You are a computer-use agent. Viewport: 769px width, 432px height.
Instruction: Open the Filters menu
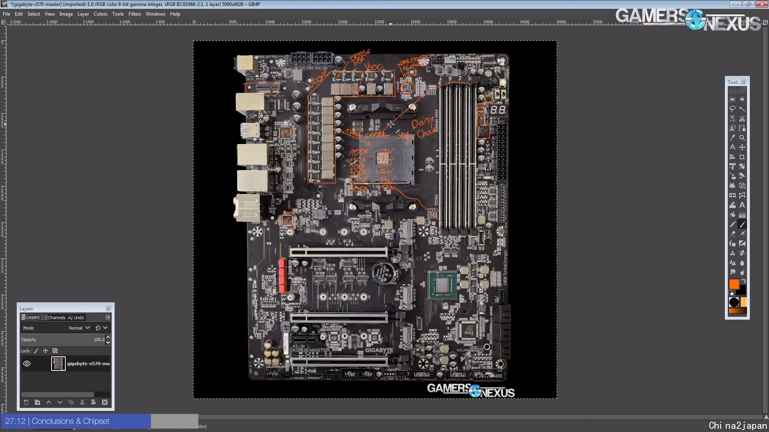(x=135, y=14)
